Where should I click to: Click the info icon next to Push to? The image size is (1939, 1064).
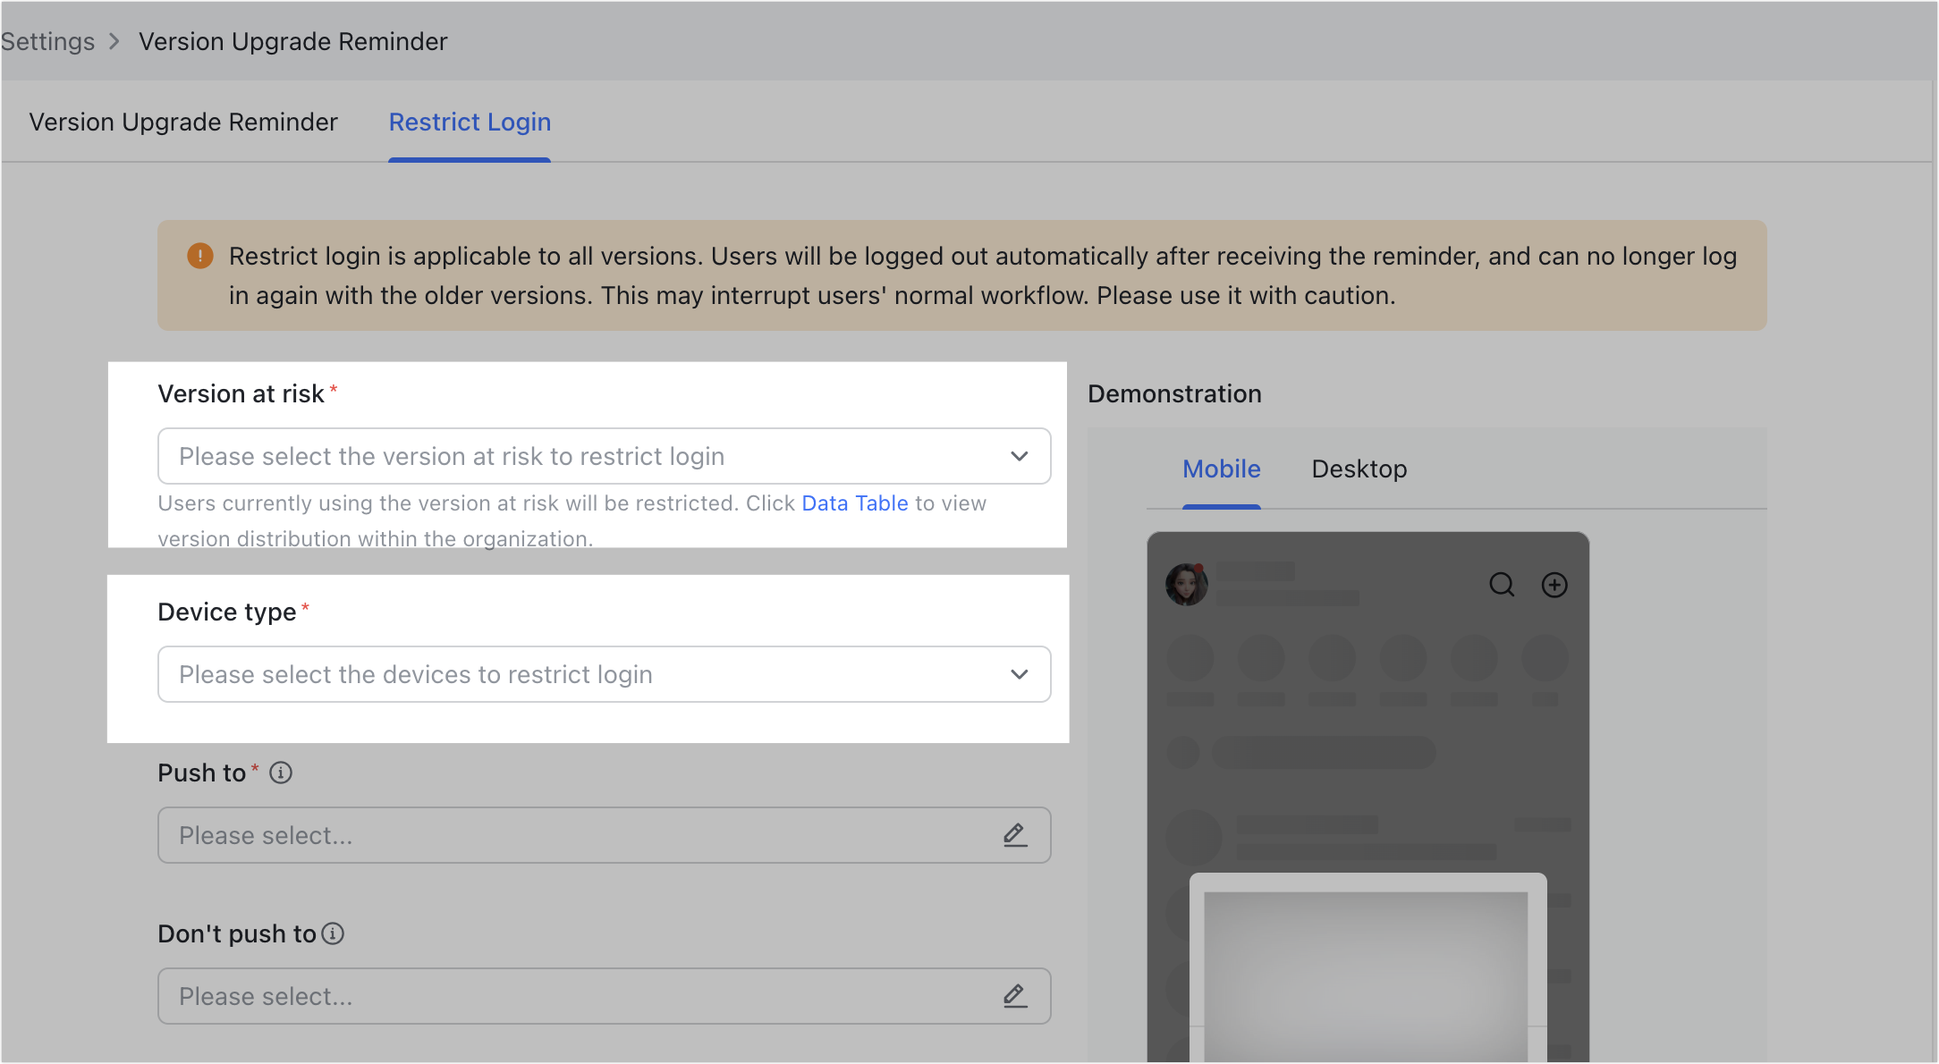pyautogui.click(x=280, y=773)
